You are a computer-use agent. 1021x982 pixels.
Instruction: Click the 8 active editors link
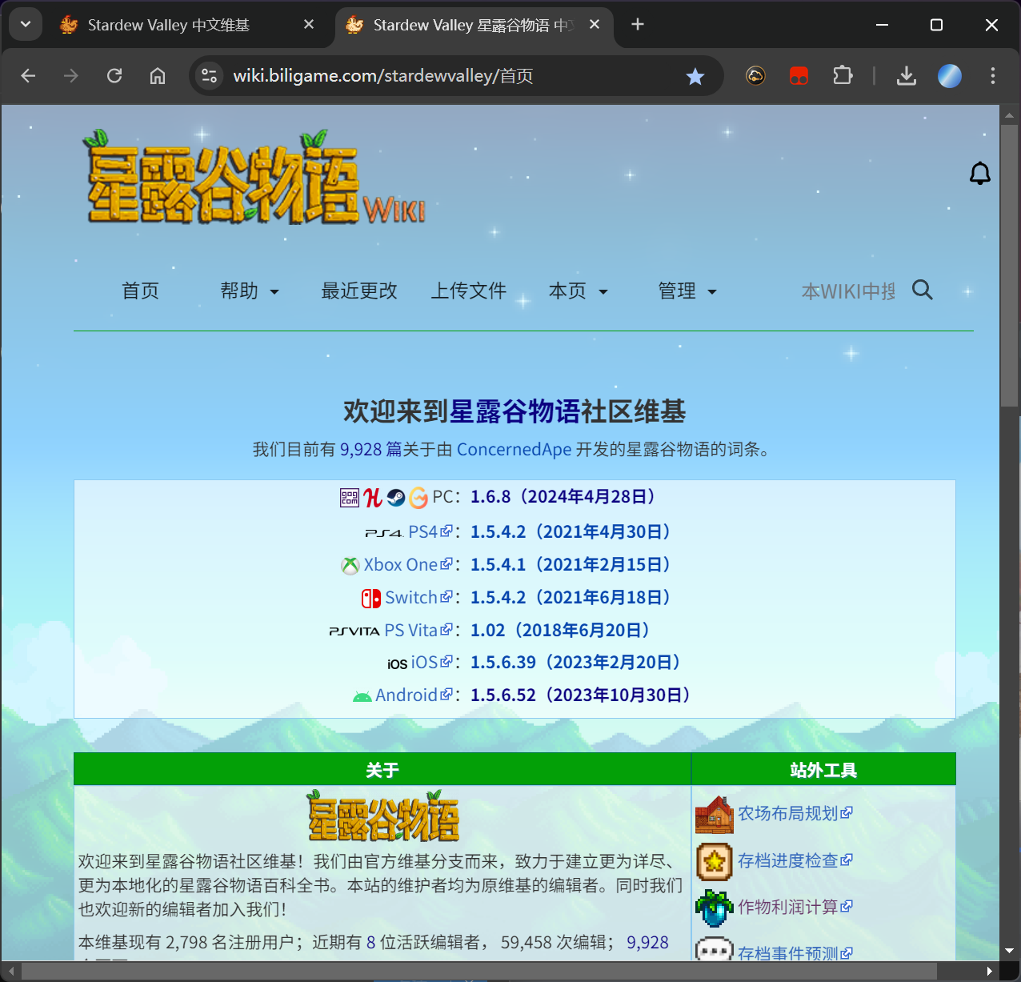[370, 943]
